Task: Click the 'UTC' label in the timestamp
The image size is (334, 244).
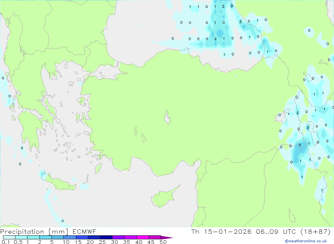Action: point(290,231)
